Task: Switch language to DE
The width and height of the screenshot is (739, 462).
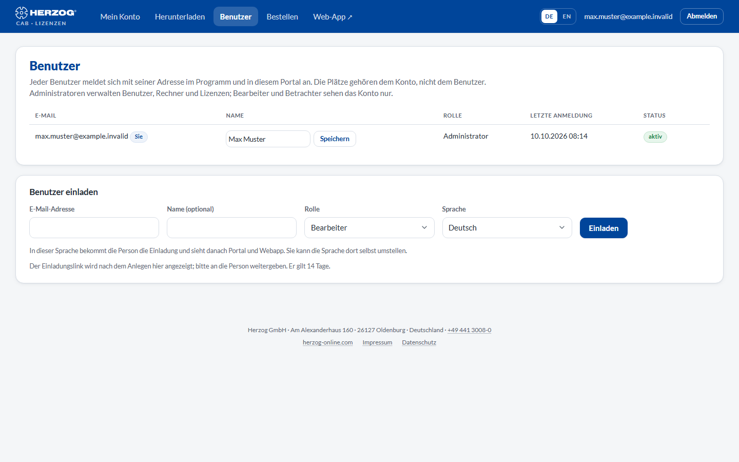Action: click(549, 16)
